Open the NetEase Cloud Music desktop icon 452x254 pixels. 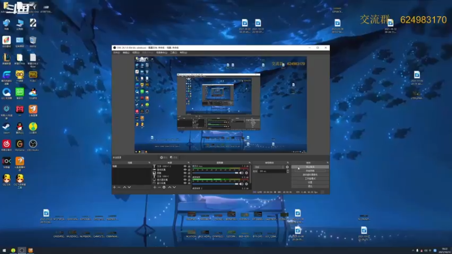[6, 146]
